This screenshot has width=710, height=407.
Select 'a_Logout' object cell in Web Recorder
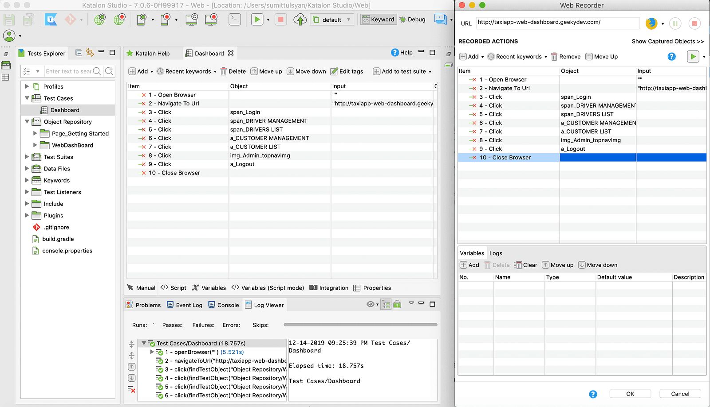tap(598, 149)
